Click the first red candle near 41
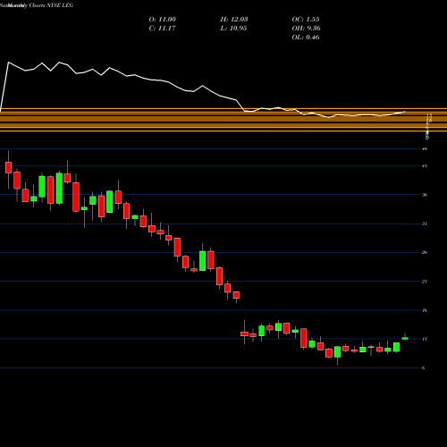The image size is (447, 447). pos(8,167)
